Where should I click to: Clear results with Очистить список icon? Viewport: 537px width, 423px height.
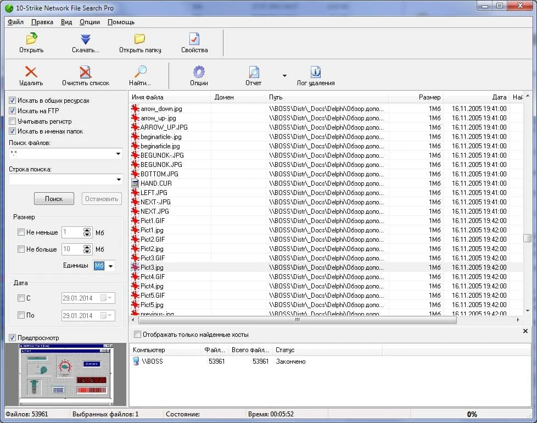pyautogui.click(x=85, y=72)
